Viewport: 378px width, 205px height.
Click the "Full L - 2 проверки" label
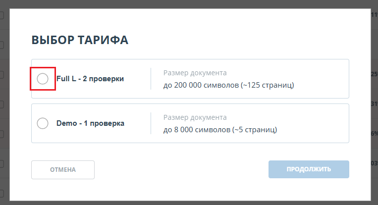90,79
